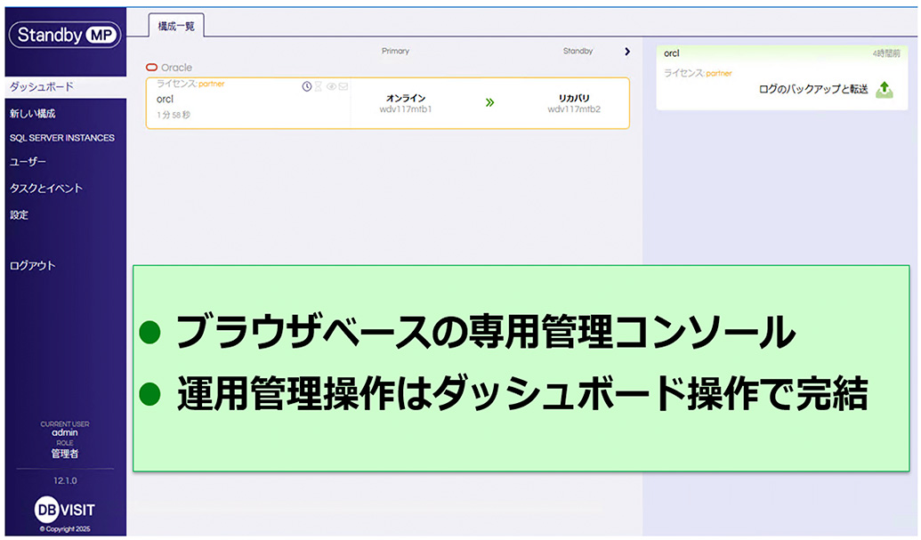Toggle the eye icon on orcl configuration
Viewport: 921px width, 540px height.
click(x=331, y=86)
